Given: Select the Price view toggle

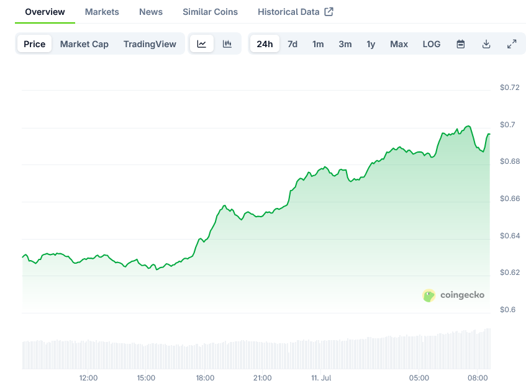Looking at the screenshot, I should click(35, 44).
